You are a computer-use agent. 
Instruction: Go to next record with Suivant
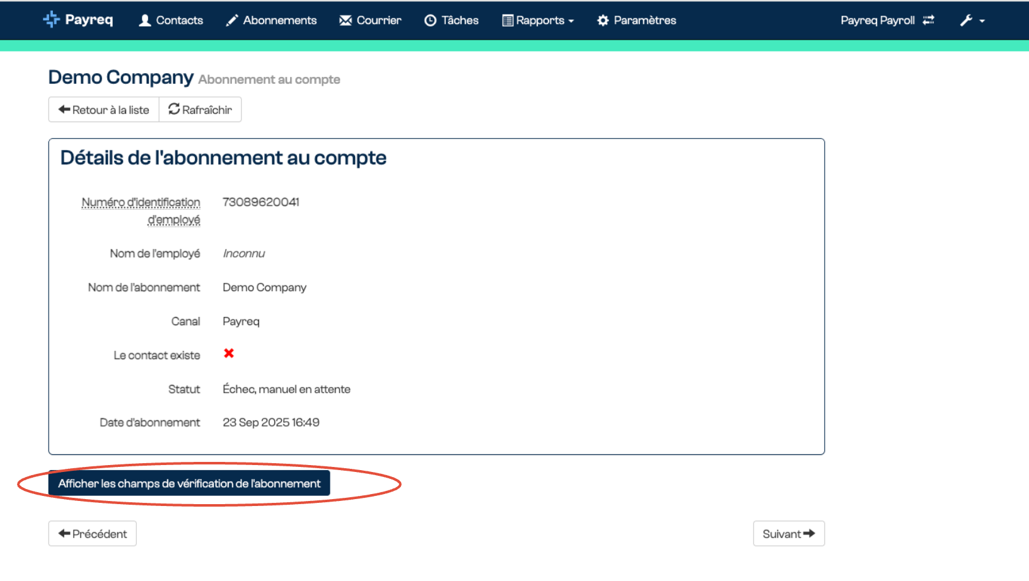click(789, 534)
